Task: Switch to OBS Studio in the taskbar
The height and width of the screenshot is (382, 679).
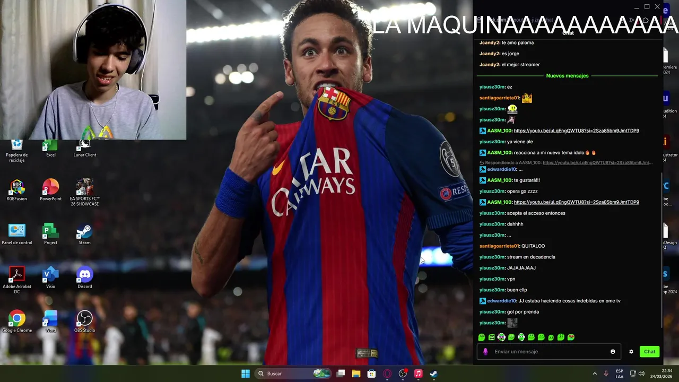Action: pos(403,374)
